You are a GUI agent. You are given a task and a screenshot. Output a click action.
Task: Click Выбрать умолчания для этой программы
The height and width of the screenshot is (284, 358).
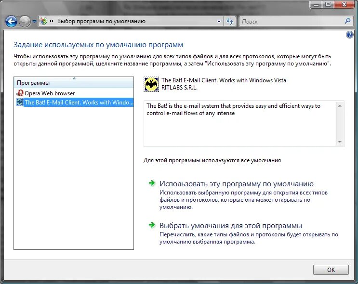point(231,226)
